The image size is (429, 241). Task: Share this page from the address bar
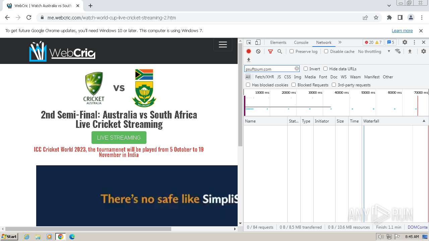(365, 18)
